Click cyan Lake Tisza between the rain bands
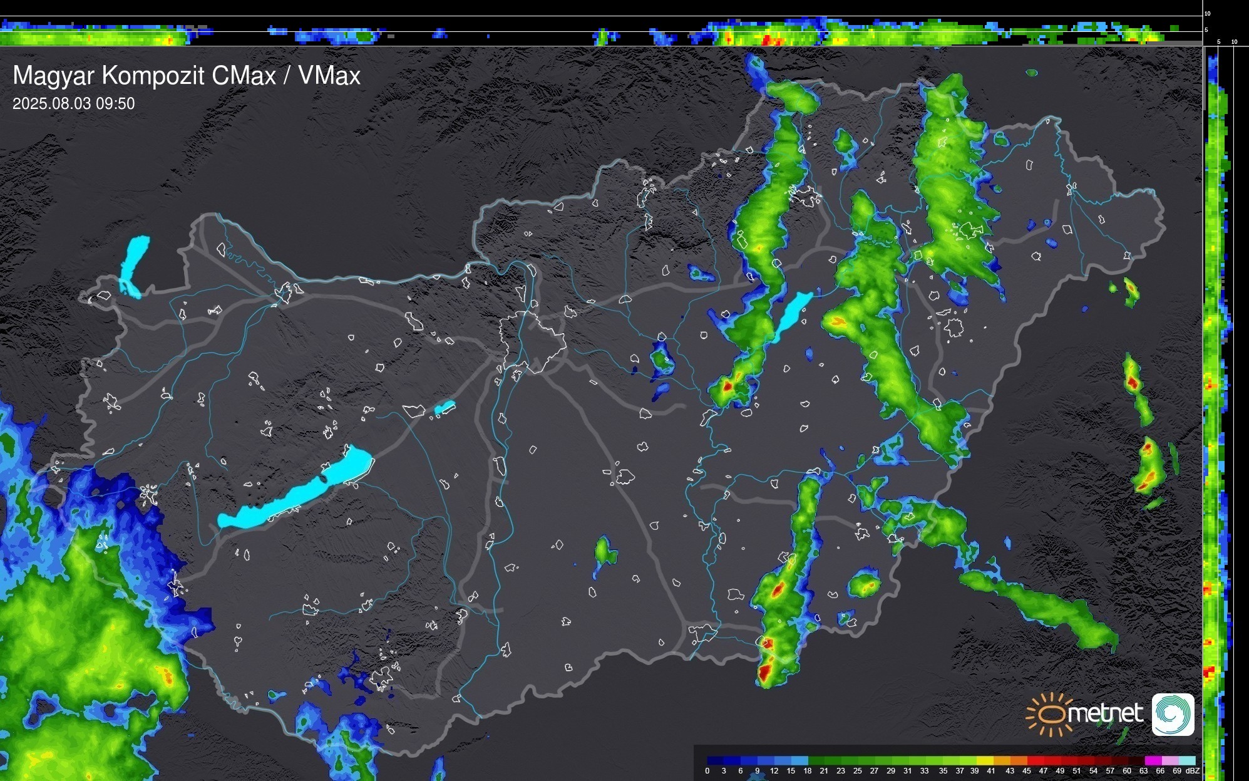The width and height of the screenshot is (1249, 781). 793,313
